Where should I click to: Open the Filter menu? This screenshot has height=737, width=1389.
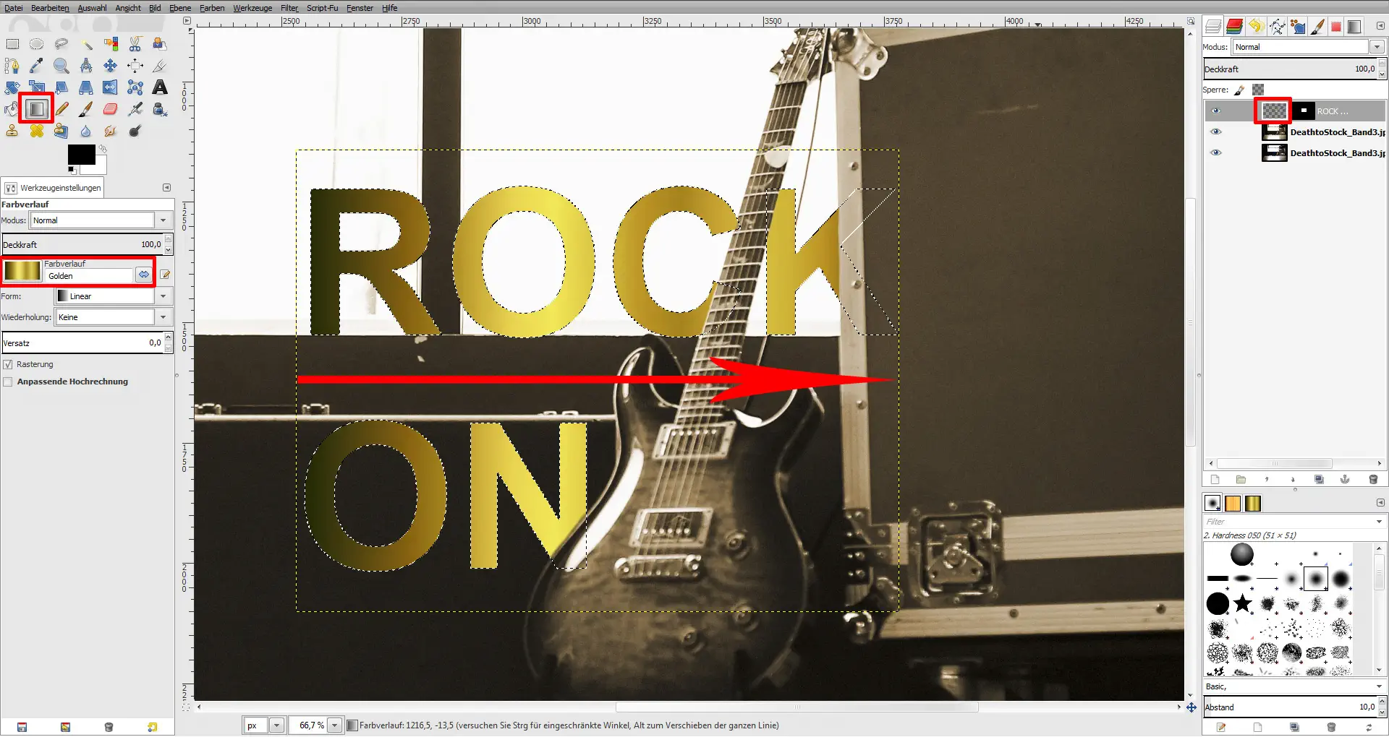click(x=289, y=8)
